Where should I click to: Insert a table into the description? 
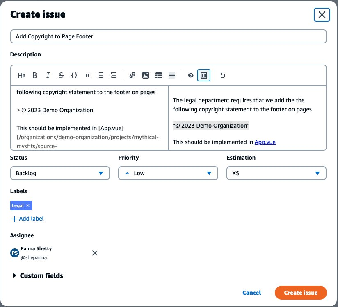(x=159, y=75)
